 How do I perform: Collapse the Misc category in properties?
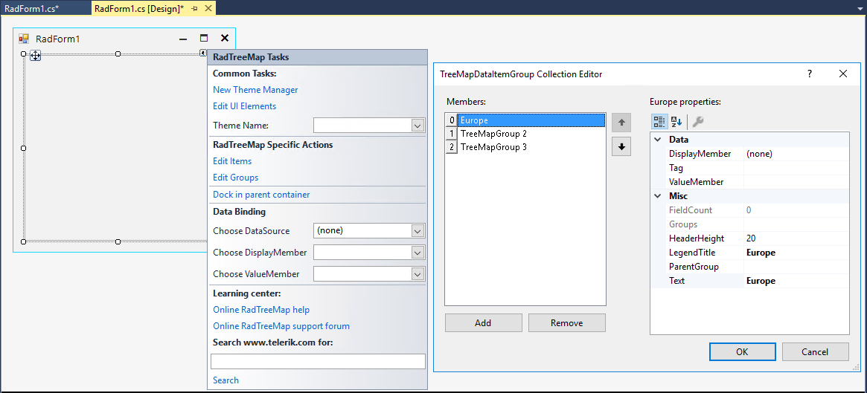658,196
